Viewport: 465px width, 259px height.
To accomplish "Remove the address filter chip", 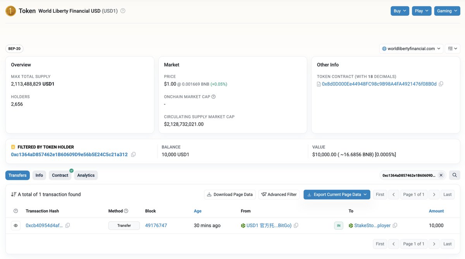I will (x=441, y=175).
